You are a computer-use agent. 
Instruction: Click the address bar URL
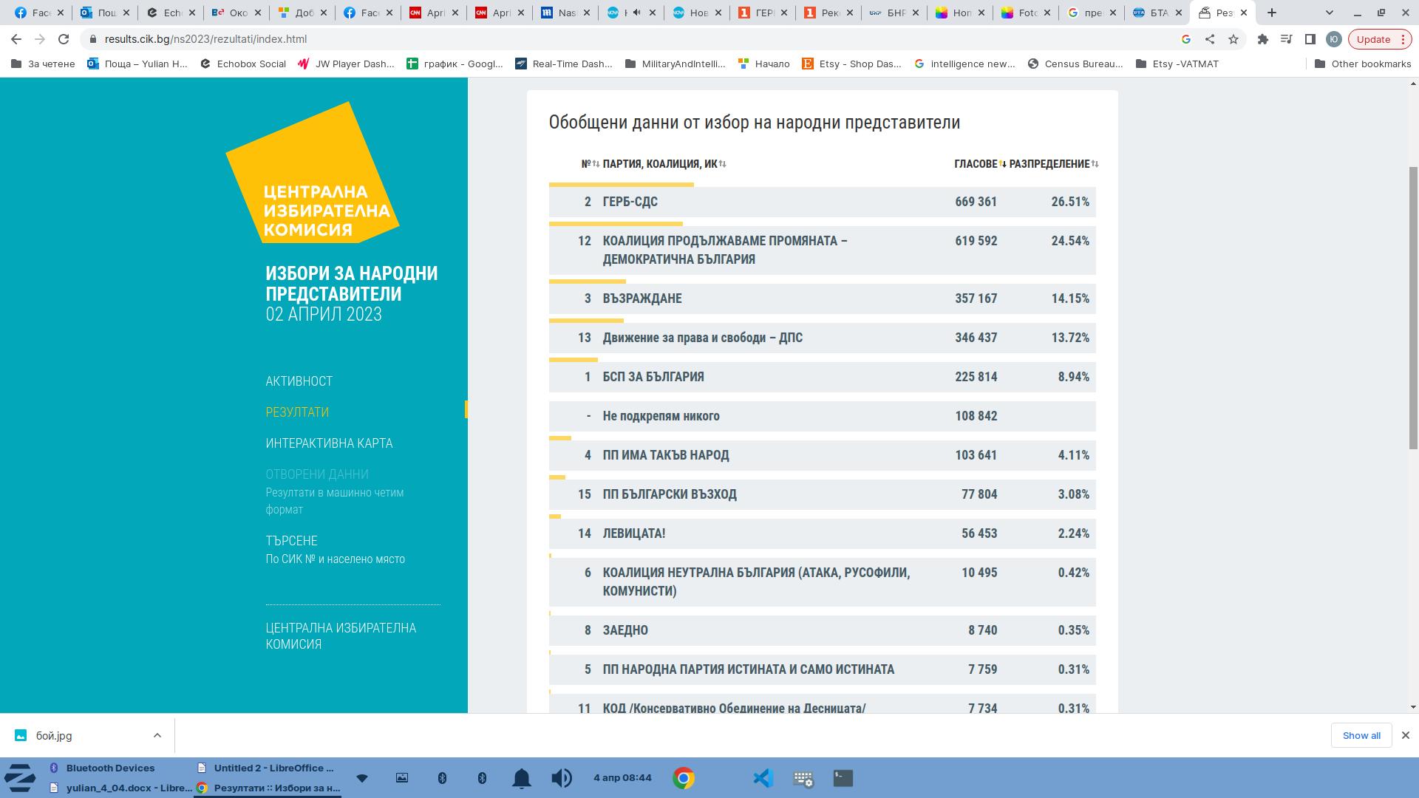pyautogui.click(x=205, y=39)
